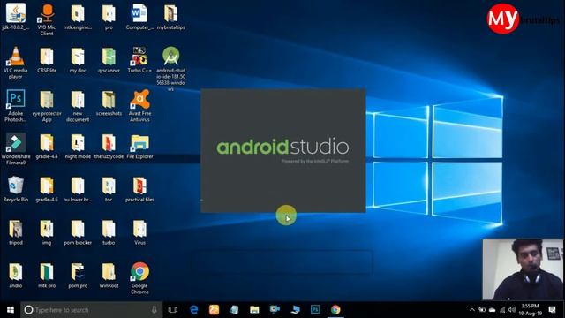Switch to Chrome in the taskbar
Image resolution: width=565 pixels, height=318 pixels.
[335, 310]
